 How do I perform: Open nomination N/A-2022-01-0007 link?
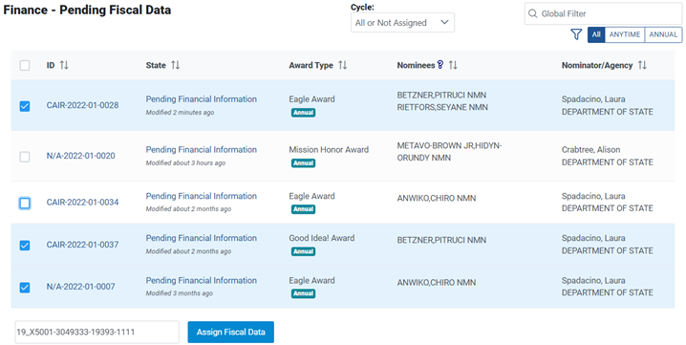pyautogui.click(x=81, y=287)
